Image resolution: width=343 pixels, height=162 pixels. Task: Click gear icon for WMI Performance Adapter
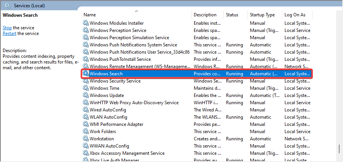[x=85, y=124]
